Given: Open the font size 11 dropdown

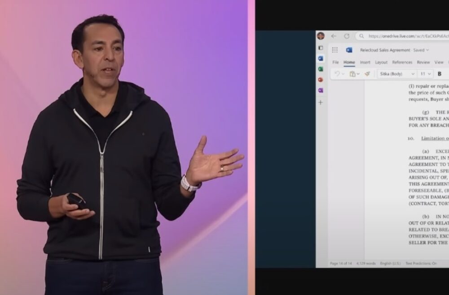Looking at the screenshot, I should point(426,74).
